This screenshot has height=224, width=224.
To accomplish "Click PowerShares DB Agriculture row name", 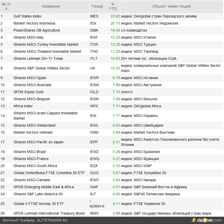I will (x=37, y=30).
